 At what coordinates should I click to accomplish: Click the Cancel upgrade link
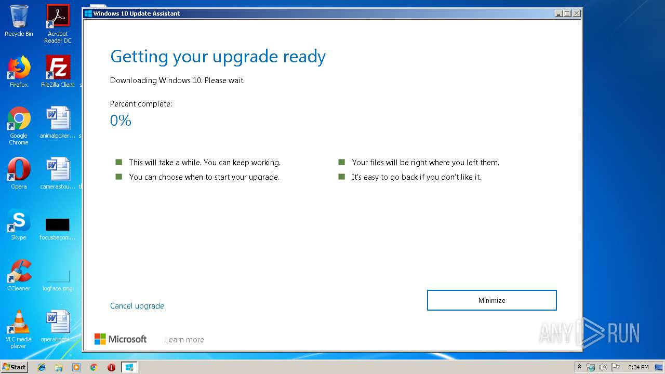(137, 306)
